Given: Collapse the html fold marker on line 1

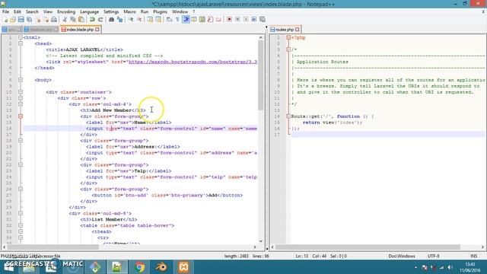Looking at the screenshot, I should tap(21, 37).
